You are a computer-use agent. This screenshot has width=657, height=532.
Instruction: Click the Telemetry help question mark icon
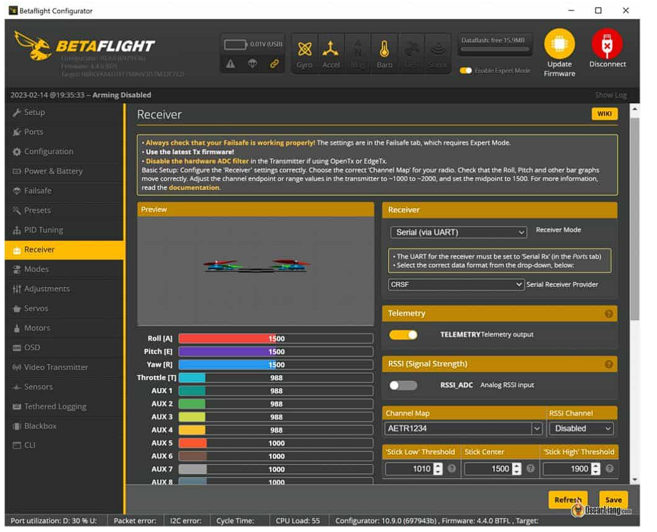tap(609, 314)
